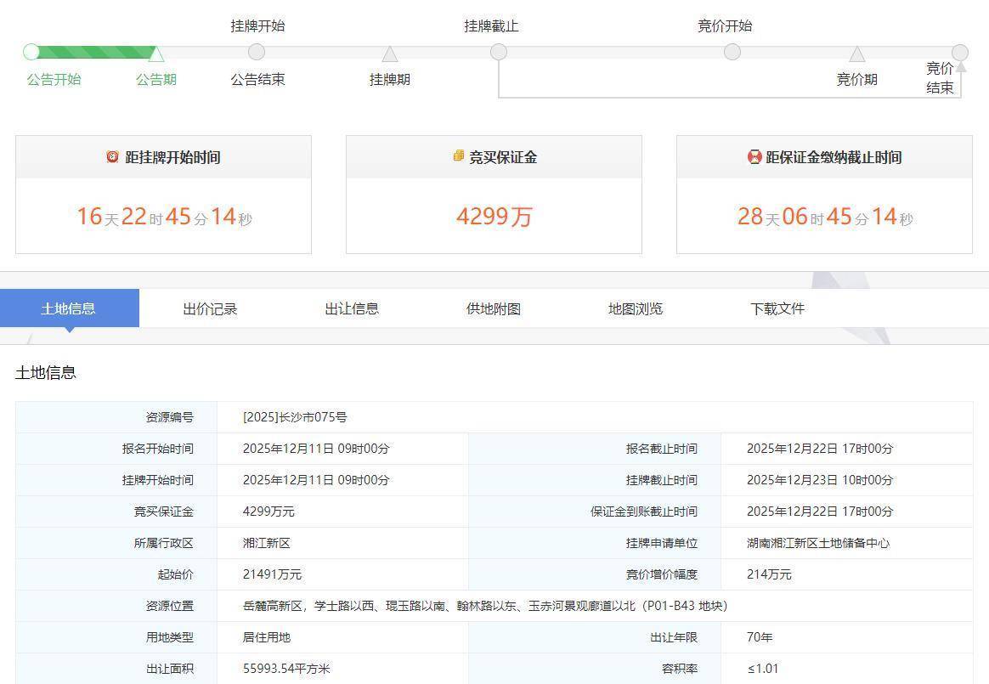989x684 pixels.
Task: Select the active 土地信息 tab
Action: (x=69, y=308)
